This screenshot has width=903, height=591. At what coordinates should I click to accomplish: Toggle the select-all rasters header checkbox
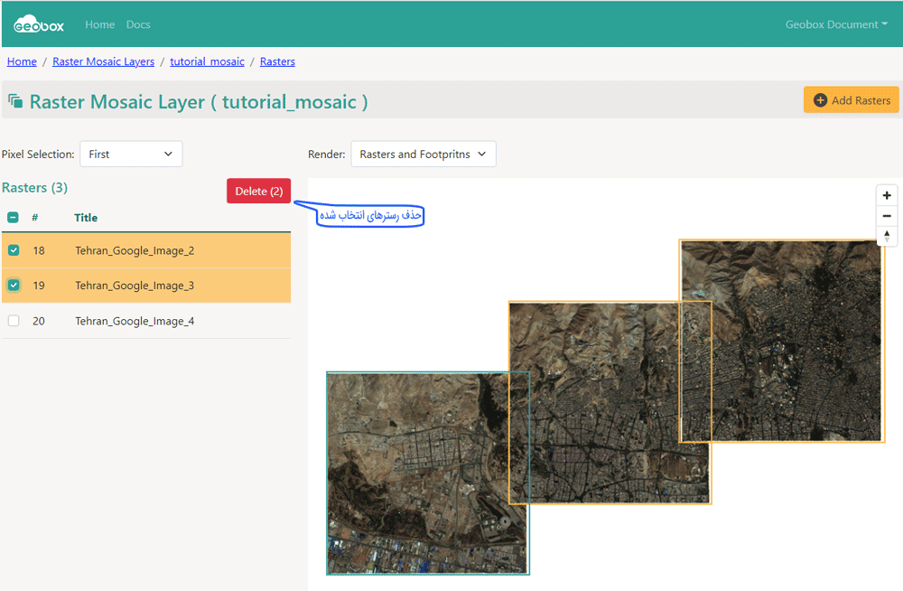coord(14,217)
